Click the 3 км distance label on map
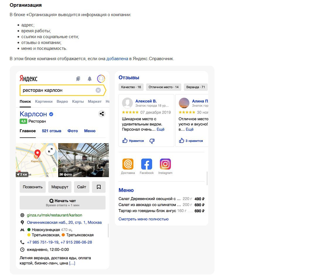This screenshot has width=318, height=276. pos(22,175)
